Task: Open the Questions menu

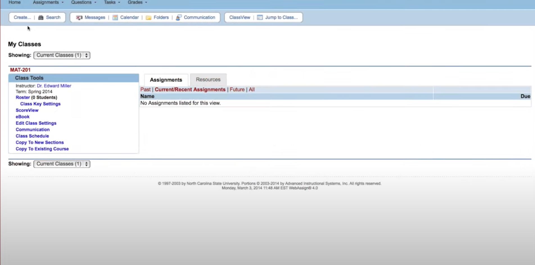Action: point(81,2)
